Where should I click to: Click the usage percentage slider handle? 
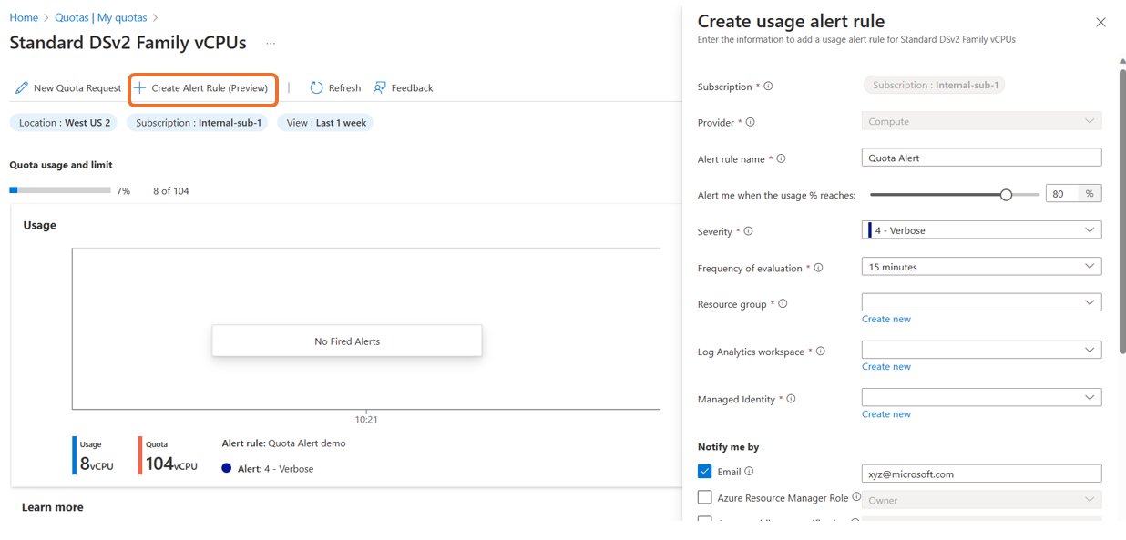click(x=1006, y=194)
